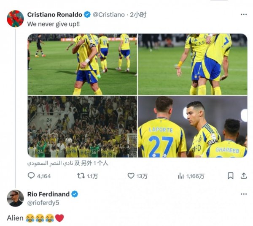Open the tagged accounts link under photos
The height and width of the screenshot is (226, 253).
coord(67,163)
